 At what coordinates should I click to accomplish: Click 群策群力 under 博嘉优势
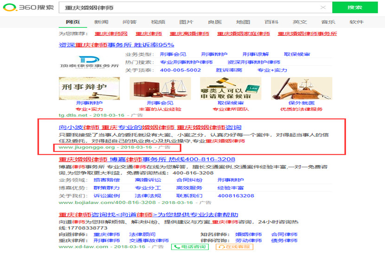click(107, 188)
